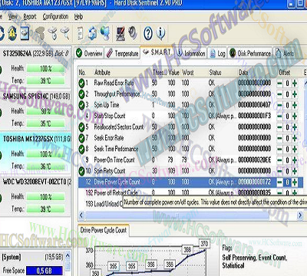
Task: Increase offset for Raw Read Error Rate
Action: [295, 84]
